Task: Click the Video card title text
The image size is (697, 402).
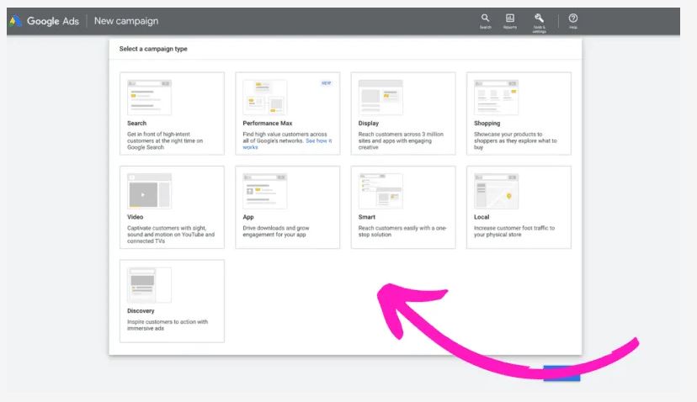Action: coord(136,217)
